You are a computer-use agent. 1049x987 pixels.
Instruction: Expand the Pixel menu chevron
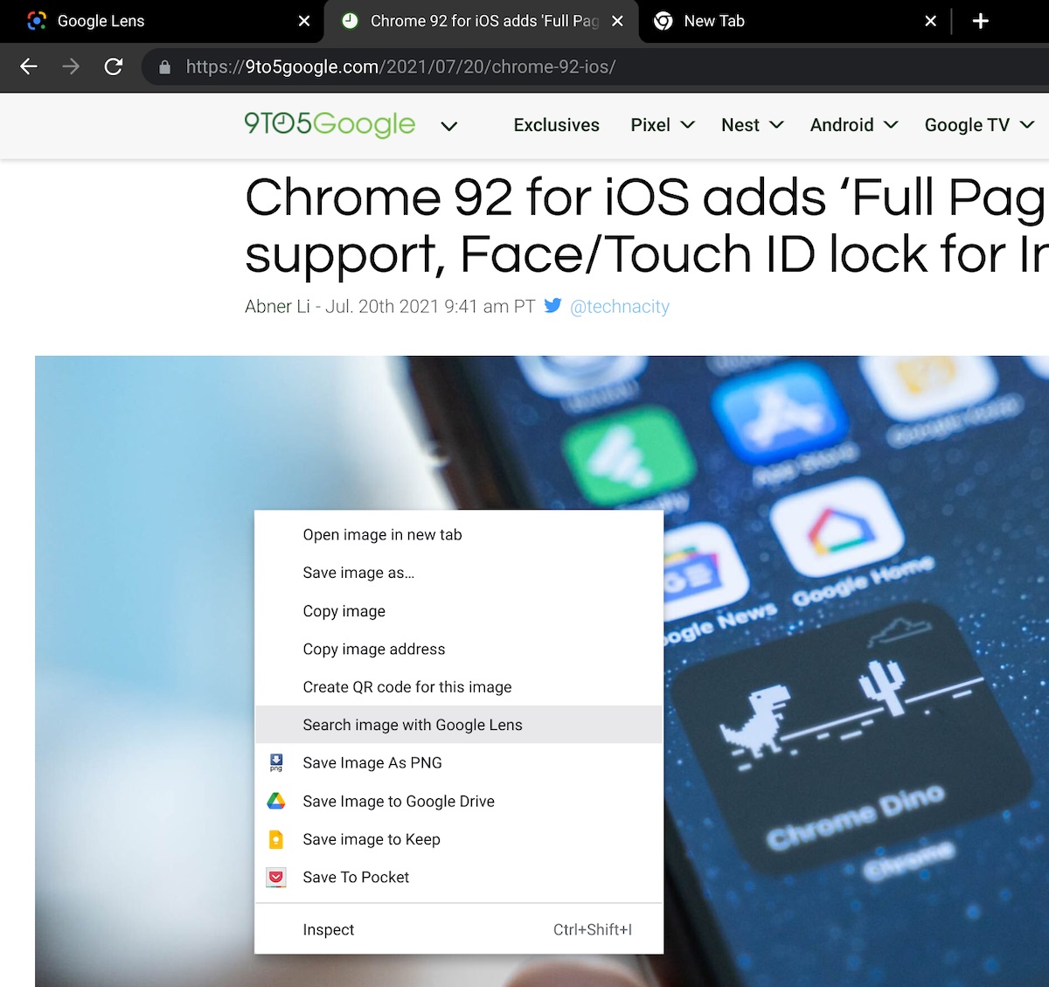pyautogui.click(x=688, y=125)
